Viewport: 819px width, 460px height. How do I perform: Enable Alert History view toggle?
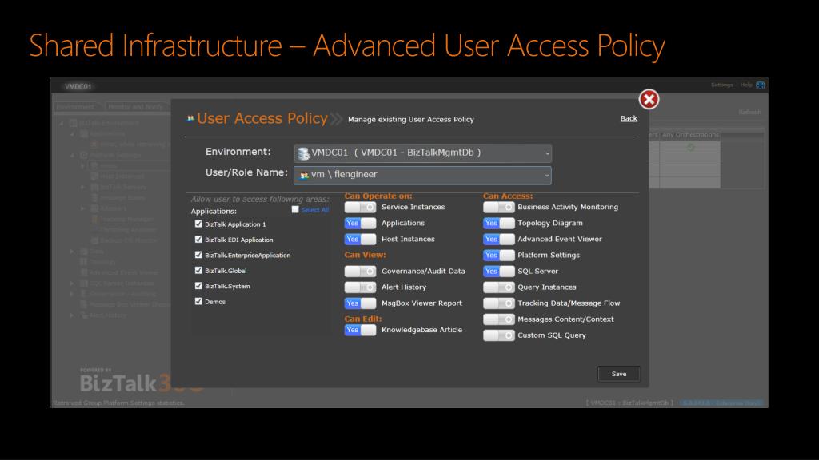360,287
